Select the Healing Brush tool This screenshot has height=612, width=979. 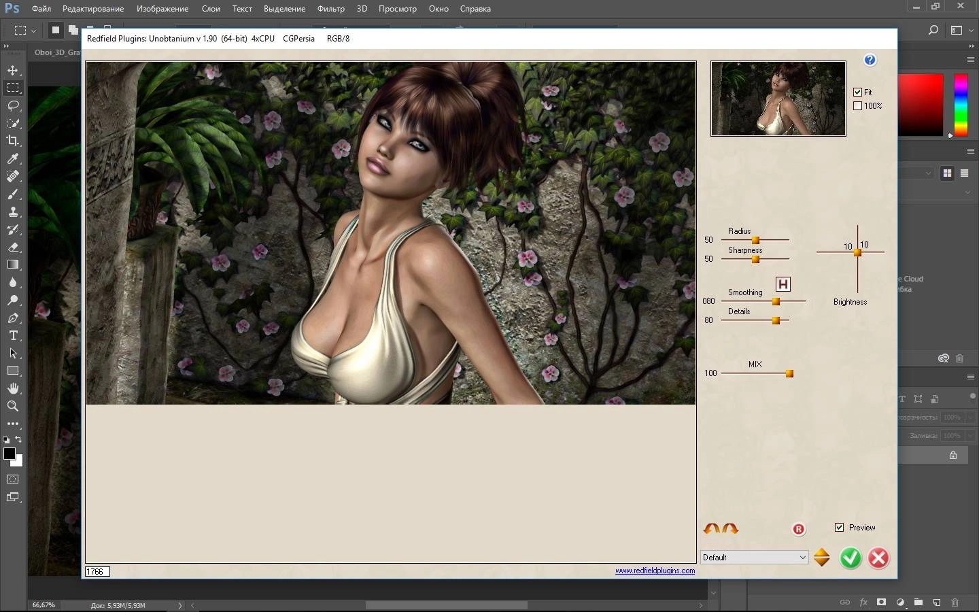pos(13,176)
